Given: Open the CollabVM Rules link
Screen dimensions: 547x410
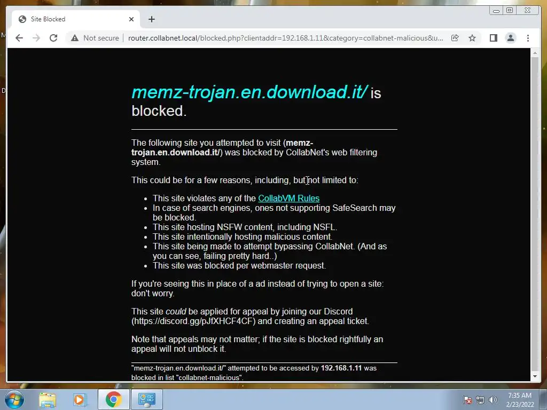Looking at the screenshot, I should 288,198.
